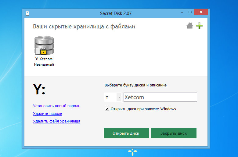Select the Y: Xetcom disk icon

pyautogui.click(x=44, y=45)
